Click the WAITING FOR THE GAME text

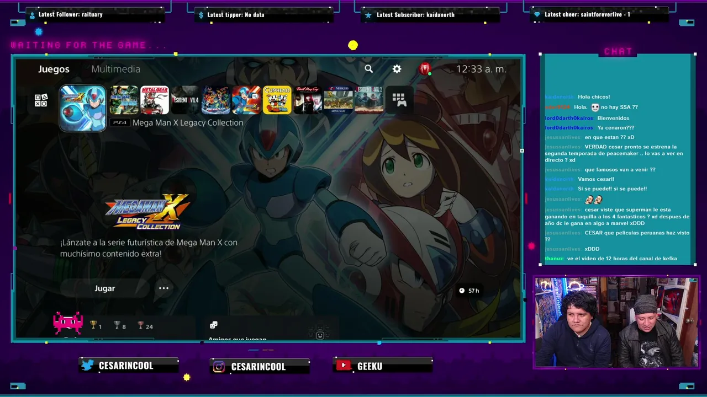pyautogui.click(x=88, y=45)
